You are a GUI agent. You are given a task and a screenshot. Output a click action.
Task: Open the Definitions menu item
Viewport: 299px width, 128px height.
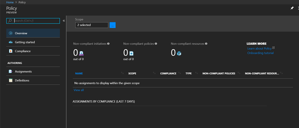point(33,80)
